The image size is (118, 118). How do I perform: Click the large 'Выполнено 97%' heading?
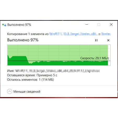click(23, 40)
